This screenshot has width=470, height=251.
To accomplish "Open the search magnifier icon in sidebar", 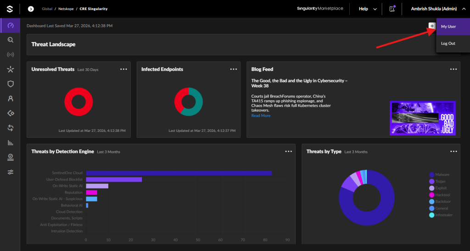I will click(11, 40).
